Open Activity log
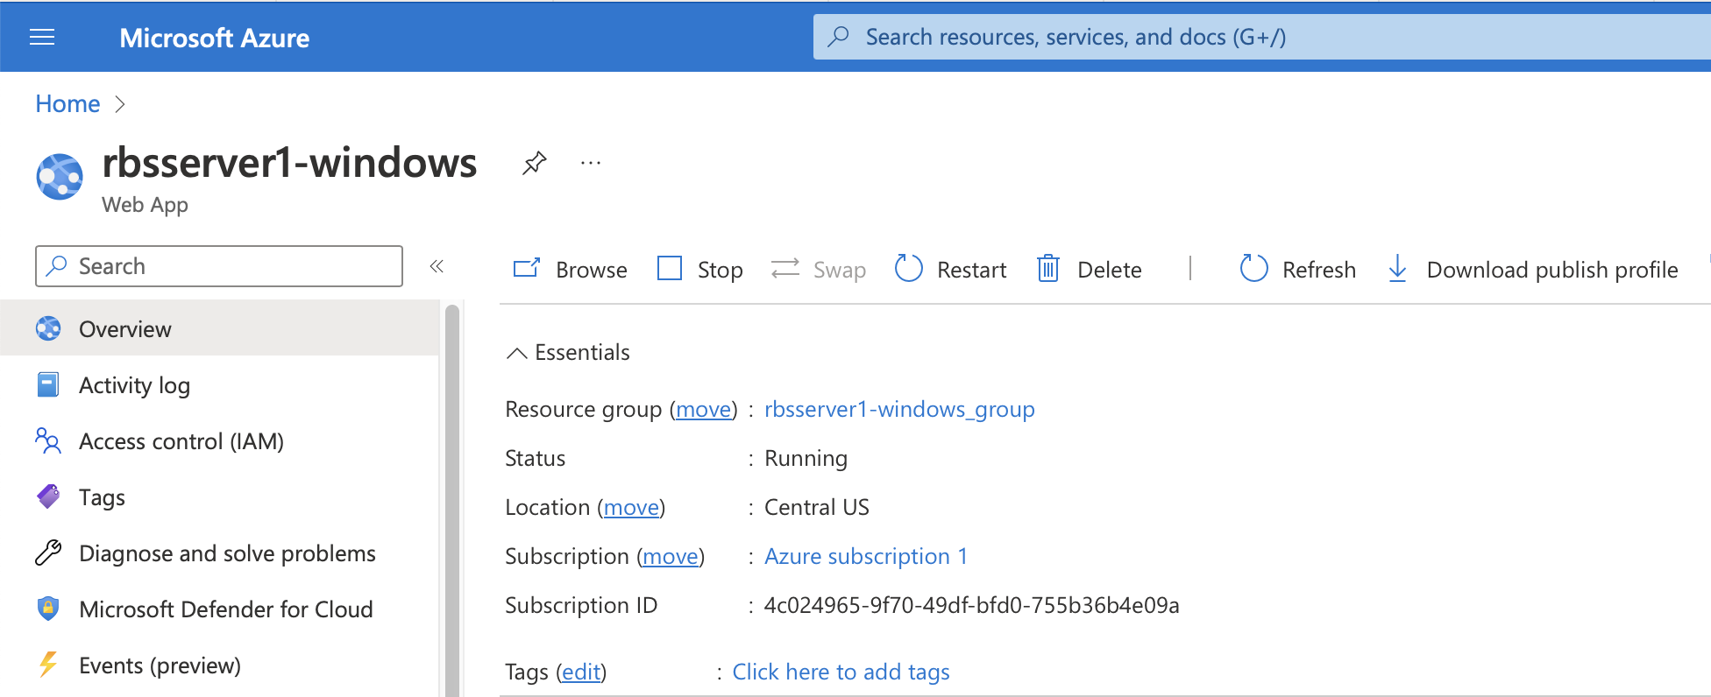 tap(219, 385)
